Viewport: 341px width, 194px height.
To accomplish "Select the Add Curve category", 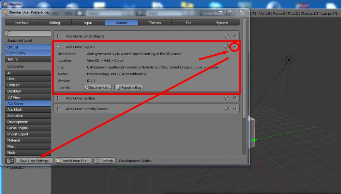I will (x=28, y=103).
